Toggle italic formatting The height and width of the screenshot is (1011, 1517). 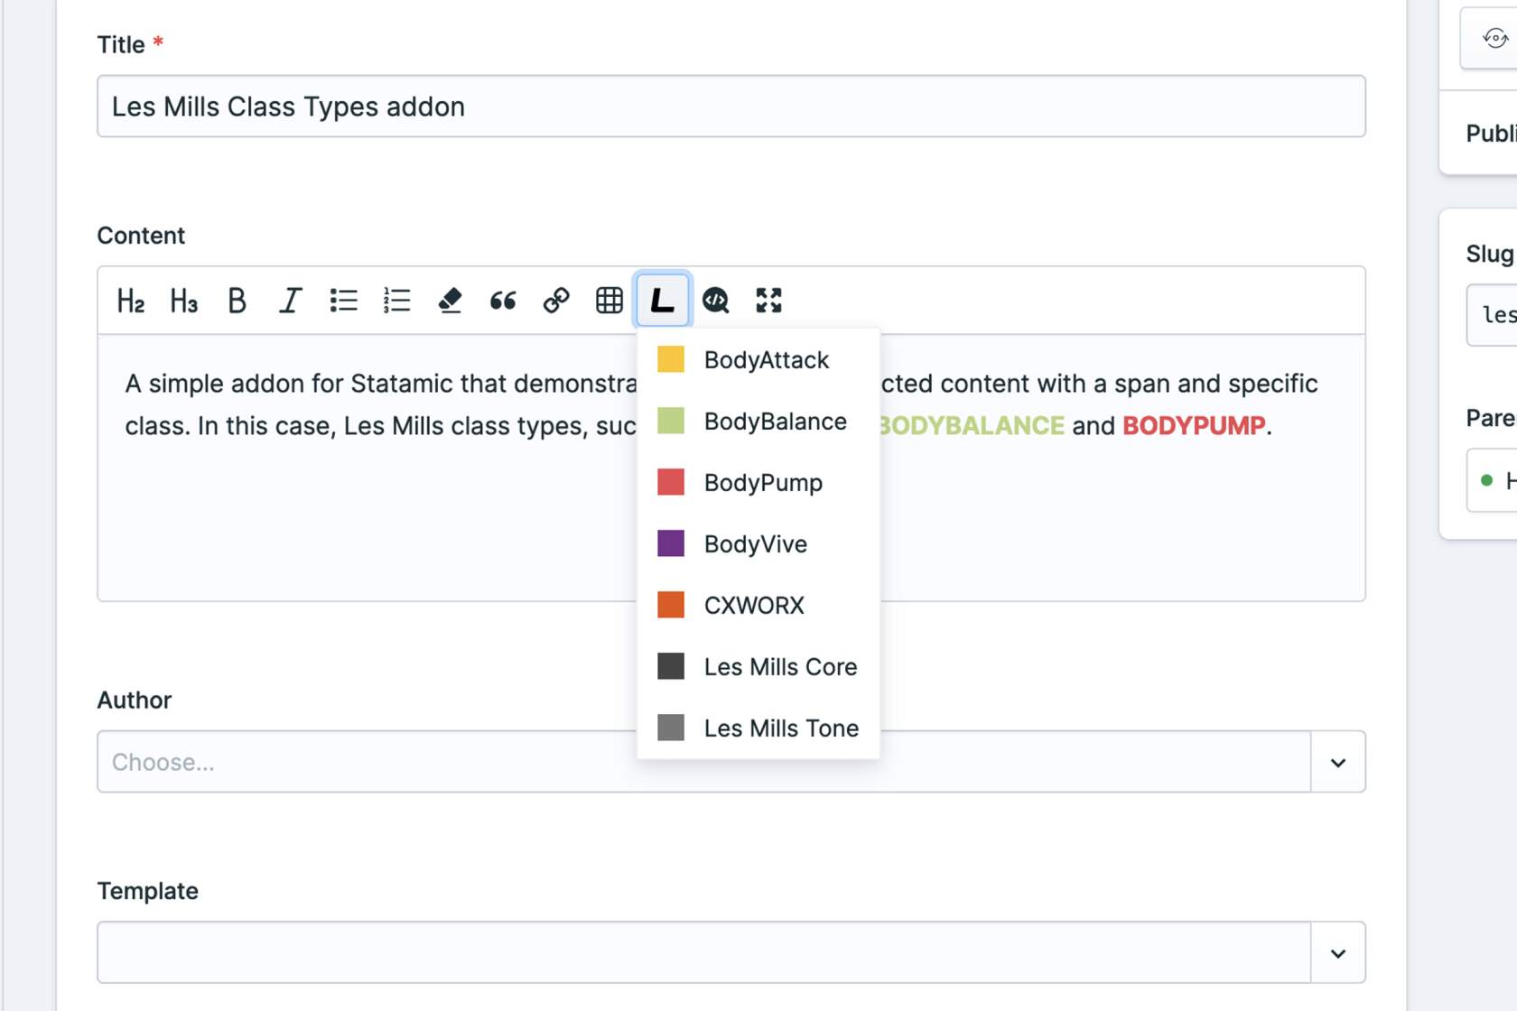click(x=290, y=301)
